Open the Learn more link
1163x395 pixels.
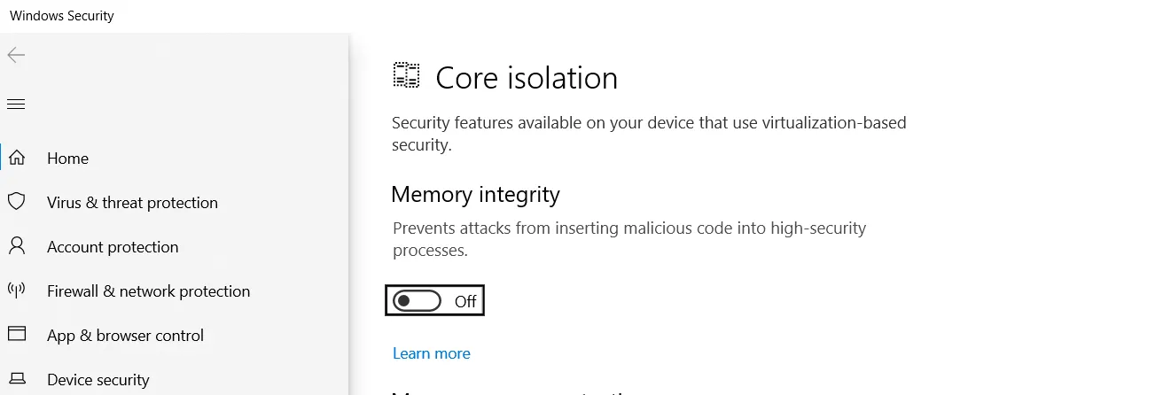[x=431, y=353]
